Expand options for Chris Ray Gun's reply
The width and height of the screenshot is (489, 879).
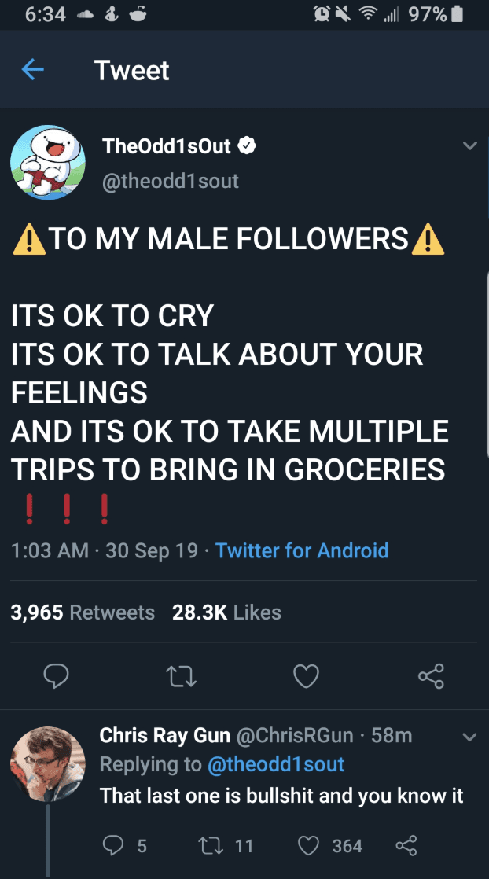click(469, 737)
